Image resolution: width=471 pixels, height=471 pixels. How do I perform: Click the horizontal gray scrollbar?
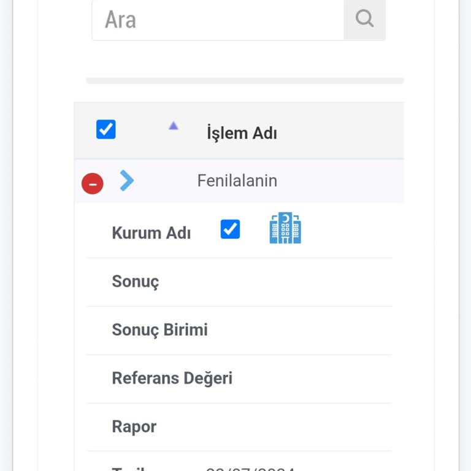tap(245, 81)
